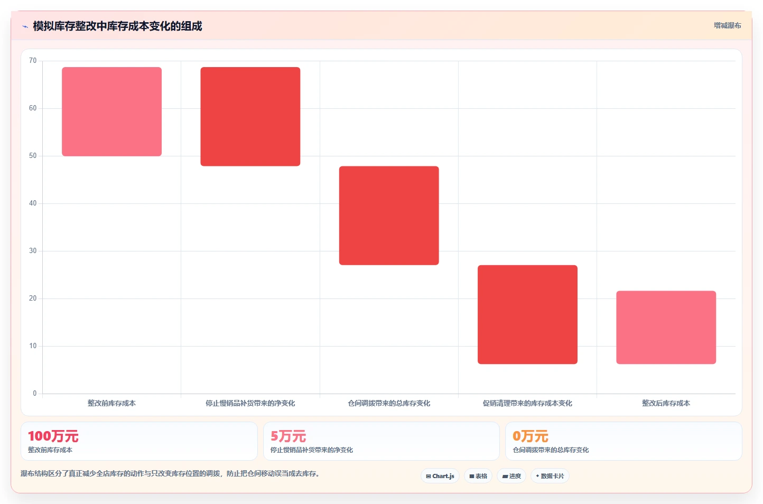Click the chart title 模拟库存整改中库存成本变化的组成

[117, 26]
